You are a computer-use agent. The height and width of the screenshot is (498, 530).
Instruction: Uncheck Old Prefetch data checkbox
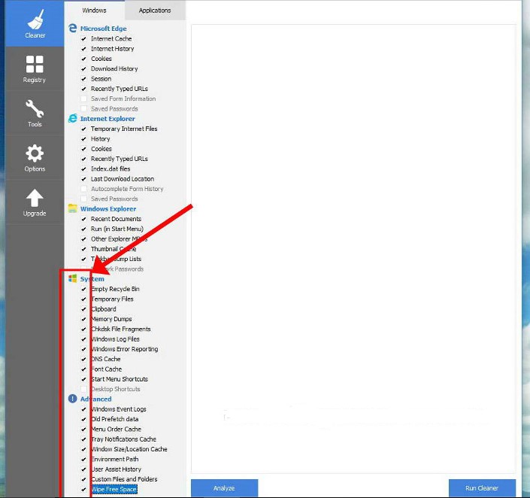pos(83,419)
